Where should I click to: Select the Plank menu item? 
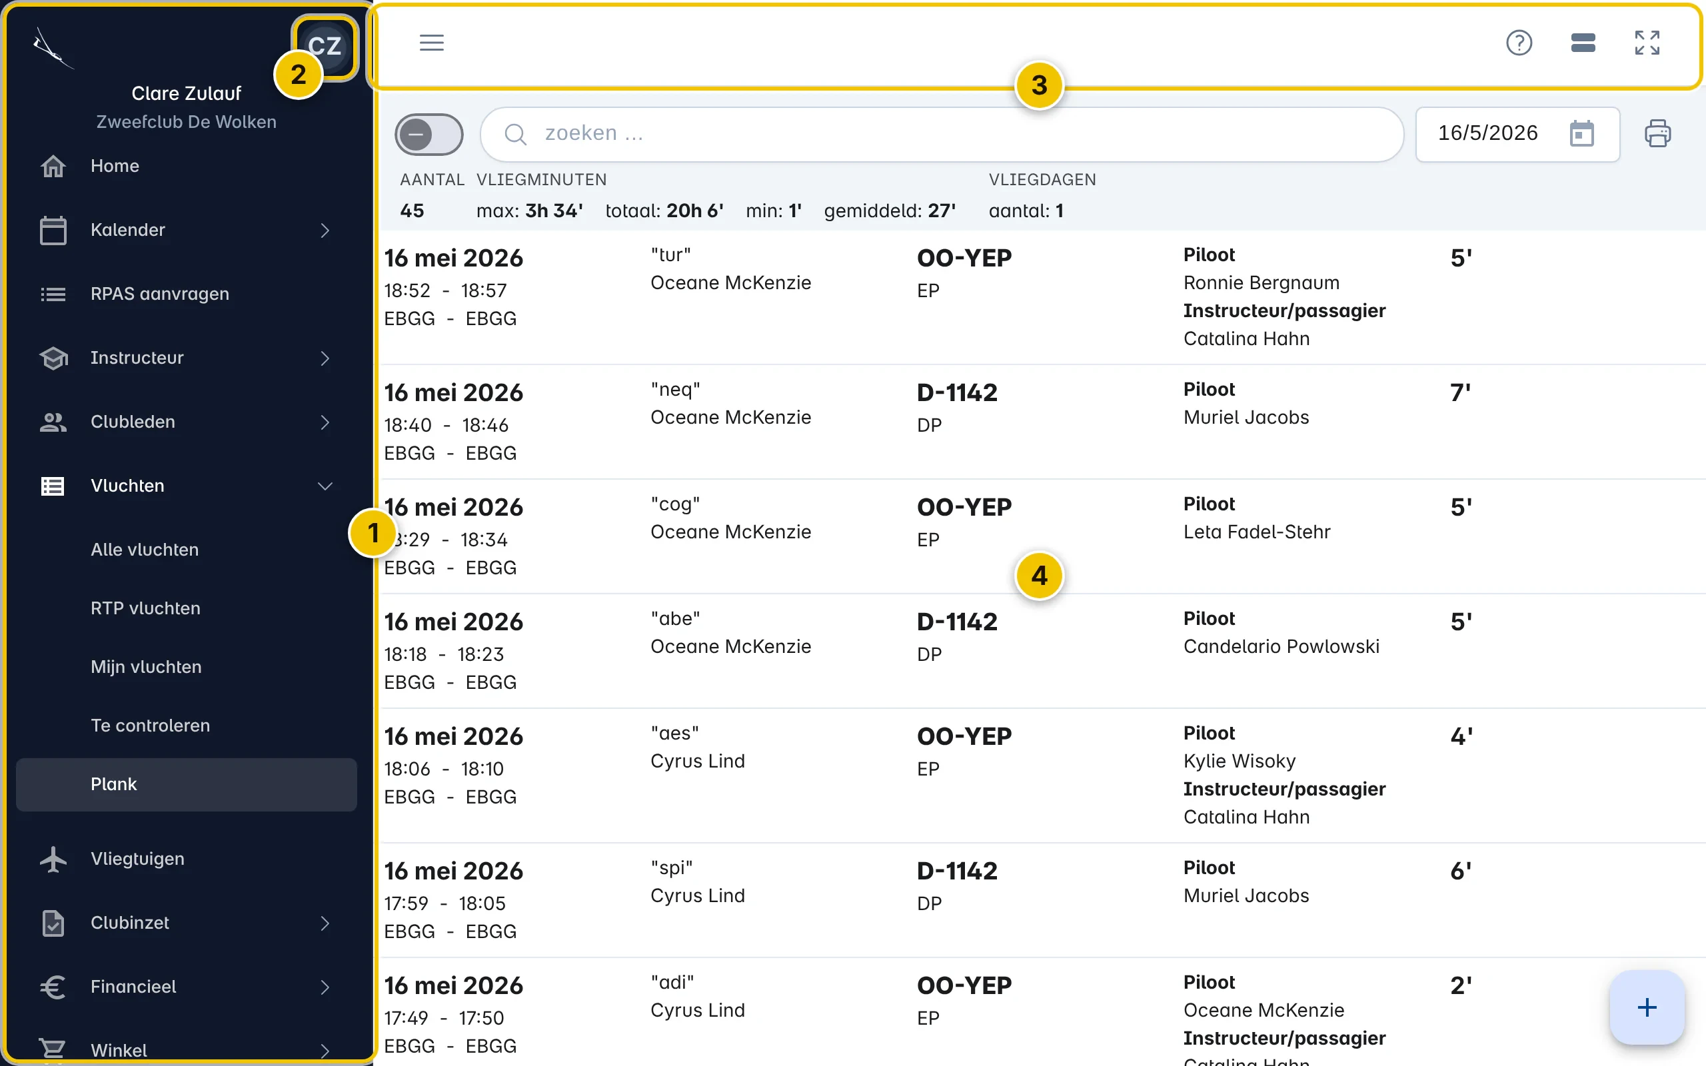pyautogui.click(x=186, y=784)
